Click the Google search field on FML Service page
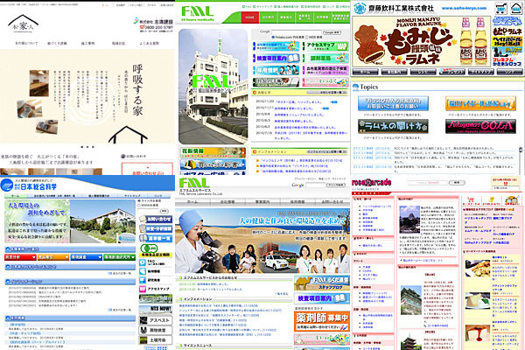525x350 pixels. [x=322, y=185]
